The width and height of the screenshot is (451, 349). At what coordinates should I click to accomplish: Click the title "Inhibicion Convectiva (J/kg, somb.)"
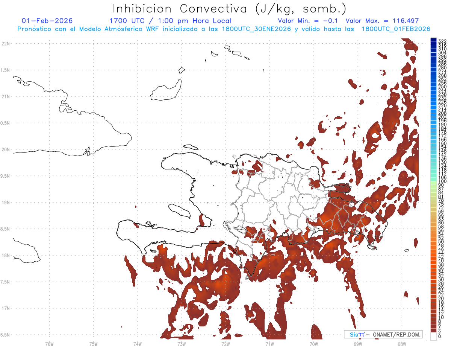230,9
